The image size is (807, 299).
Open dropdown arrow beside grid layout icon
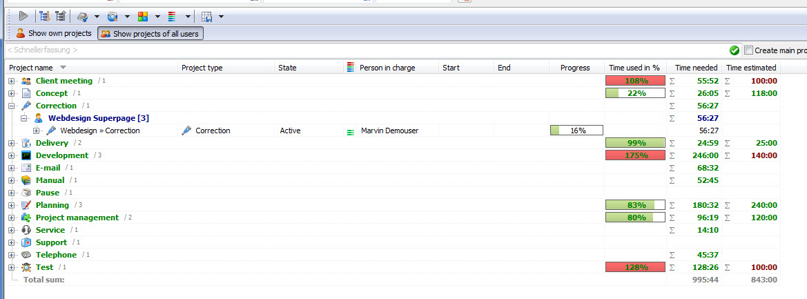tap(221, 16)
